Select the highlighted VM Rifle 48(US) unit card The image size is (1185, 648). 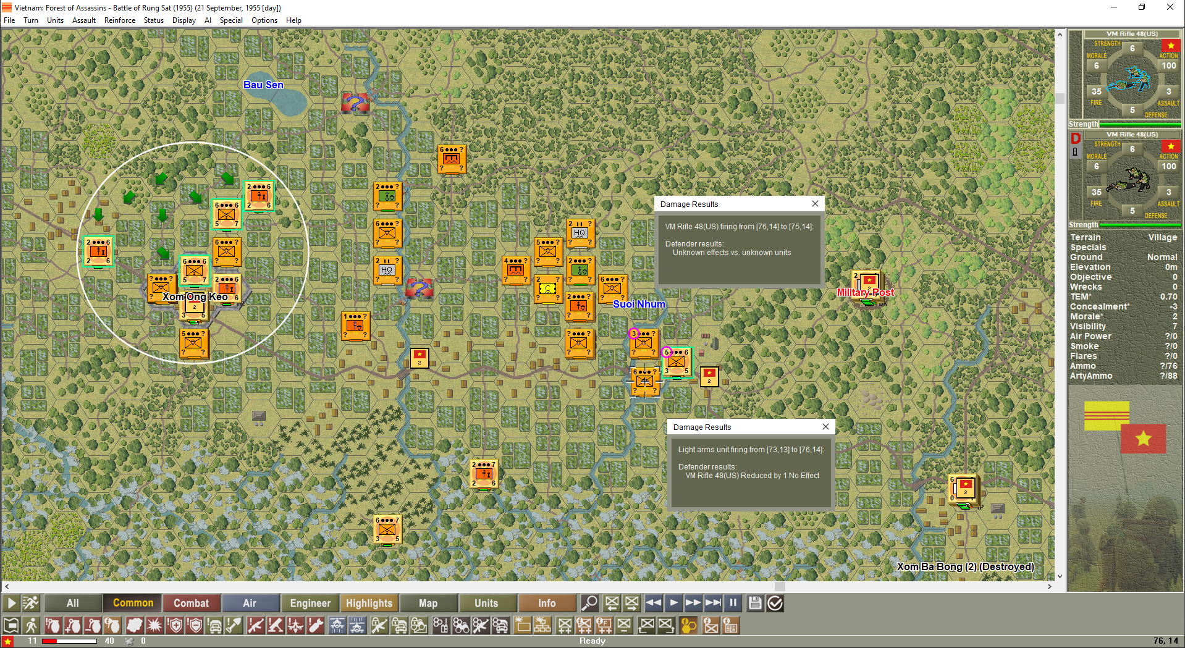pyautogui.click(x=1125, y=78)
